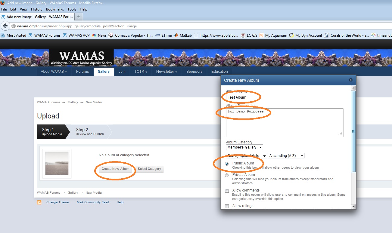Open the File menu

click(x=4, y=9)
